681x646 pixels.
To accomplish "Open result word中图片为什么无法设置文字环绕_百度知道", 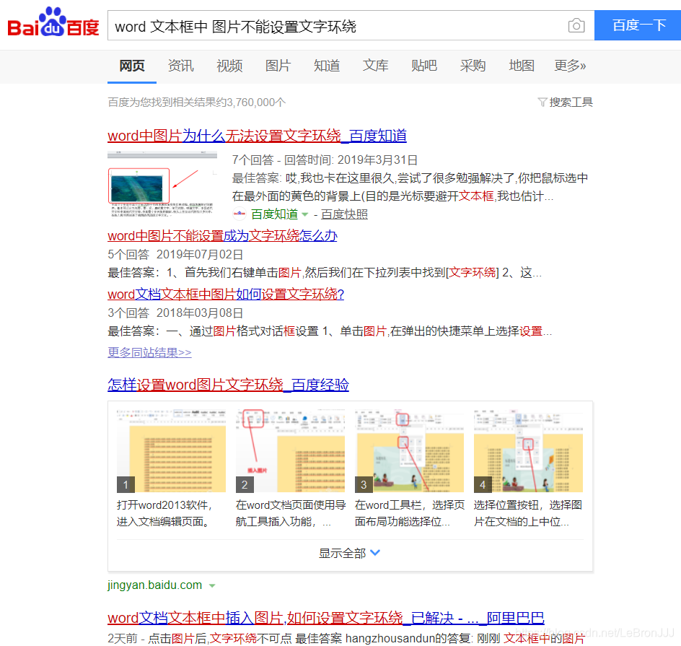I will (257, 136).
